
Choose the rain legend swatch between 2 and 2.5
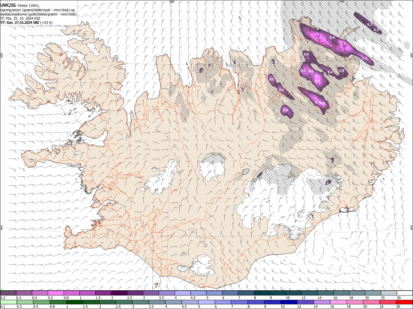point(107,302)
